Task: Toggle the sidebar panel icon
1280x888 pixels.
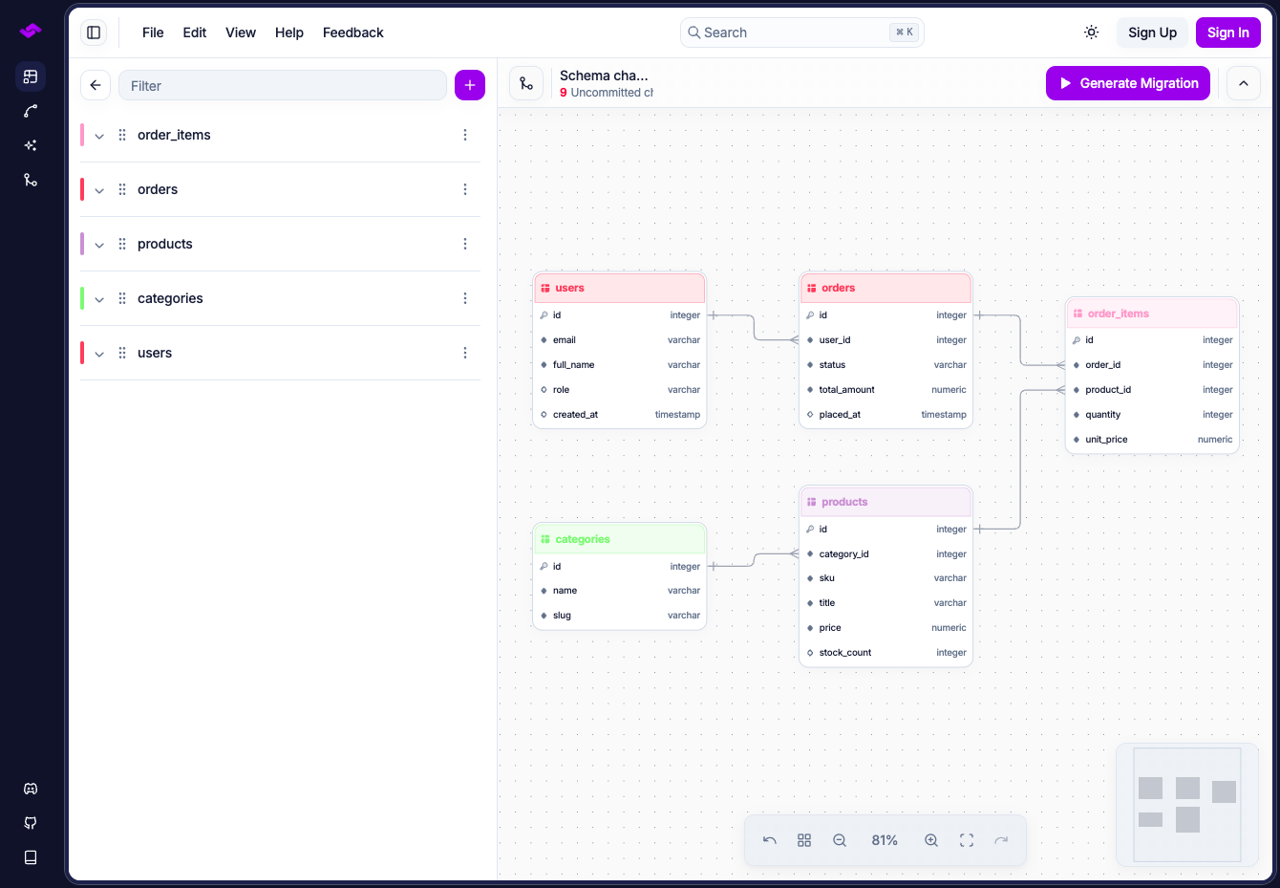Action: (x=94, y=32)
